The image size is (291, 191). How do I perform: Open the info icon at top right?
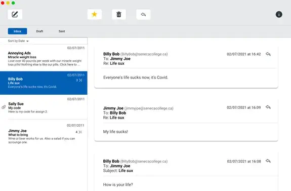[x=279, y=14]
